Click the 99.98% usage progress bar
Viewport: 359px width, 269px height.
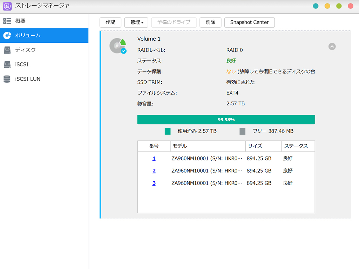226,120
